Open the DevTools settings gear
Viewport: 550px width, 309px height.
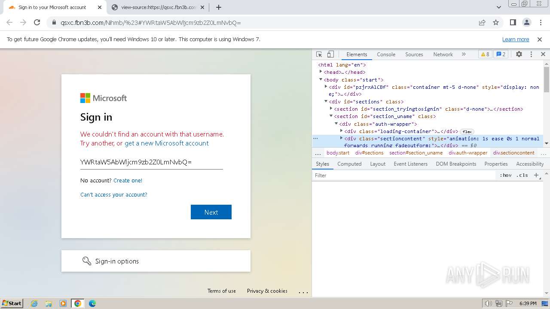click(519, 54)
